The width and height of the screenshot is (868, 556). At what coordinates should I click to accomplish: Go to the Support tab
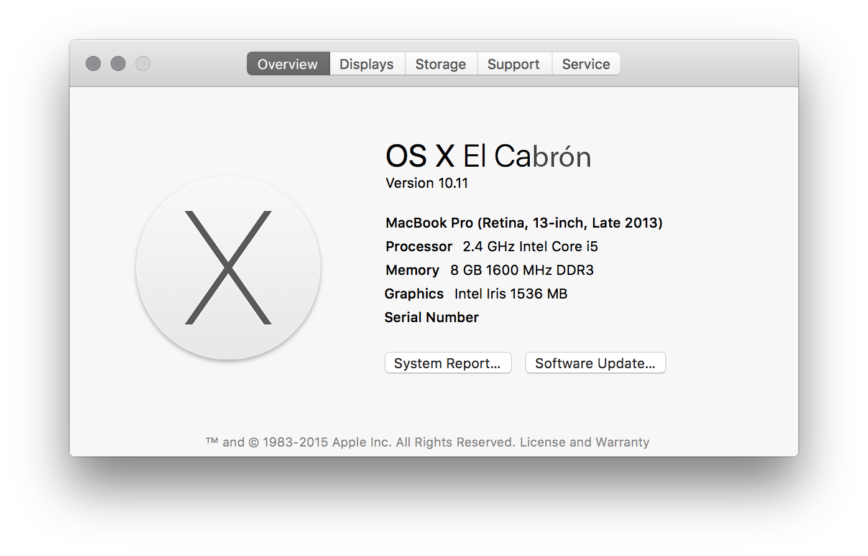click(x=514, y=64)
